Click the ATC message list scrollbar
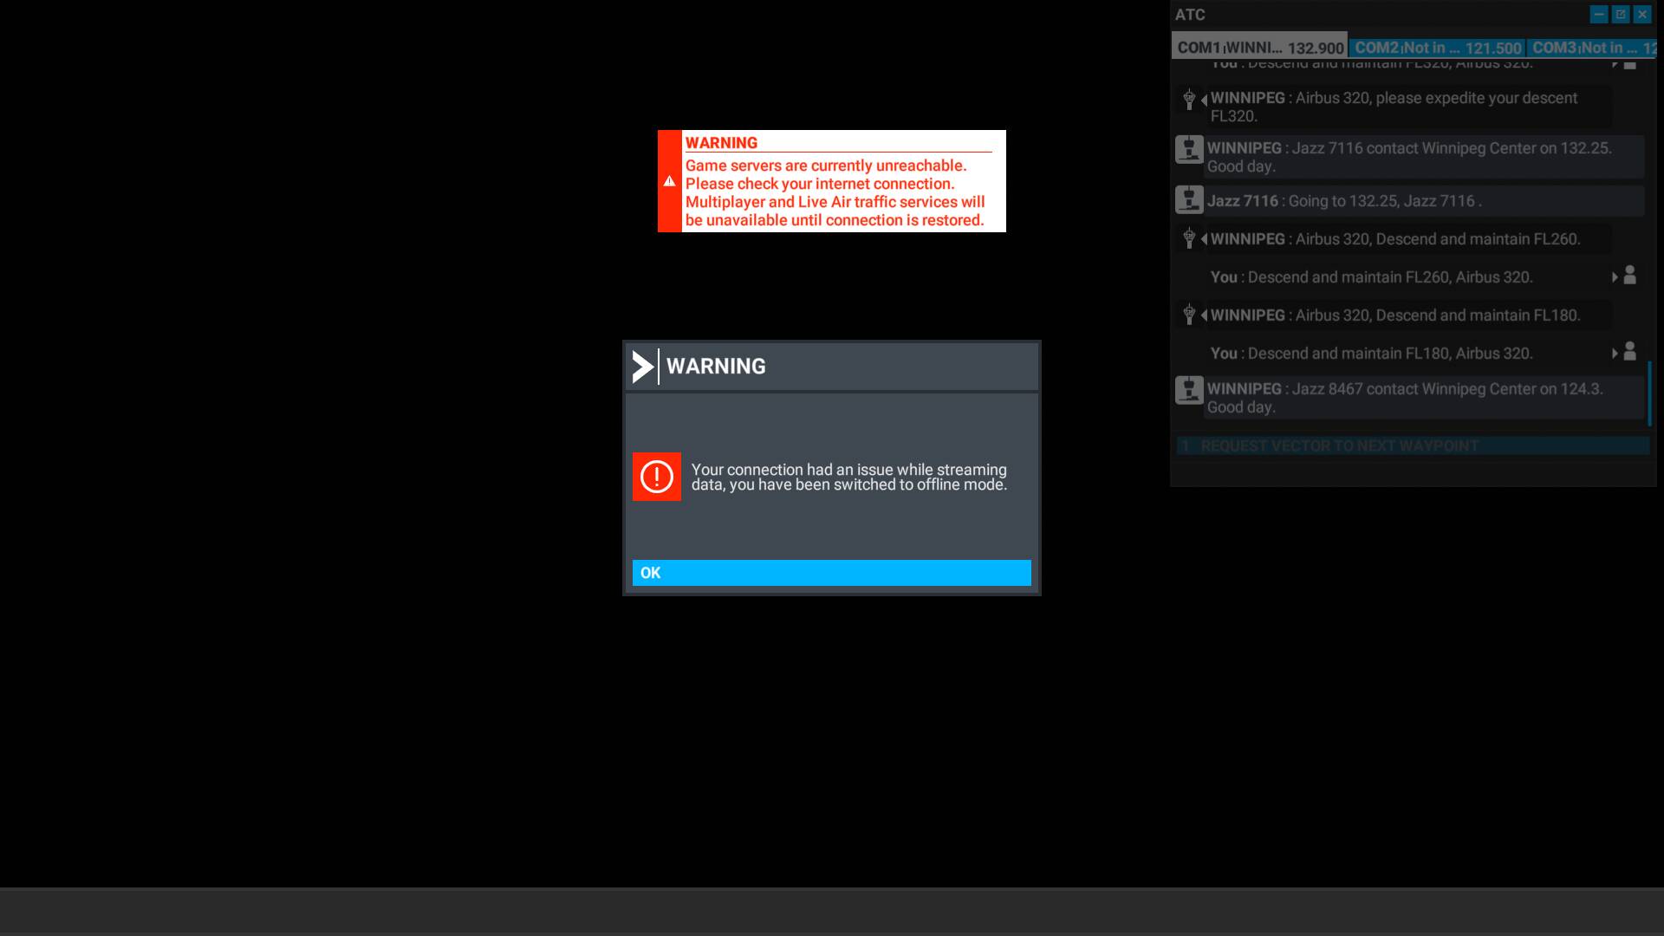This screenshot has height=936, width=1664. 1649,394
